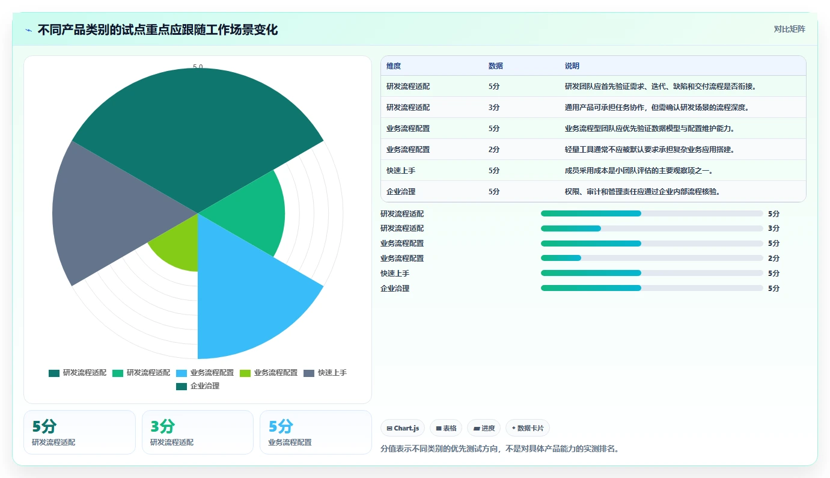This screenshot has height=478, width=830.
Task: Click the 数据卡片 chip
Action: click(528, 428)
